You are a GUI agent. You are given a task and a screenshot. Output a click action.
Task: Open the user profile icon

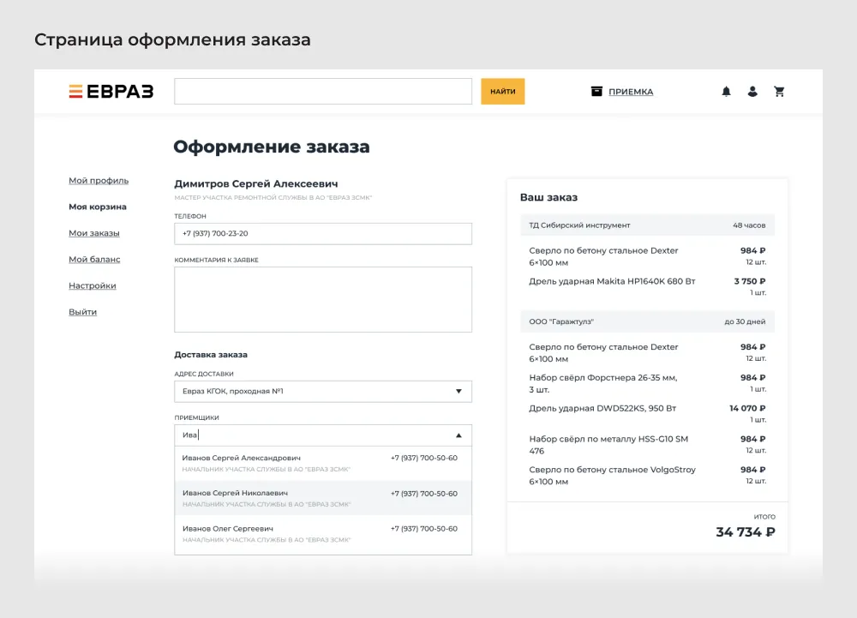click(x=752, y=91)
